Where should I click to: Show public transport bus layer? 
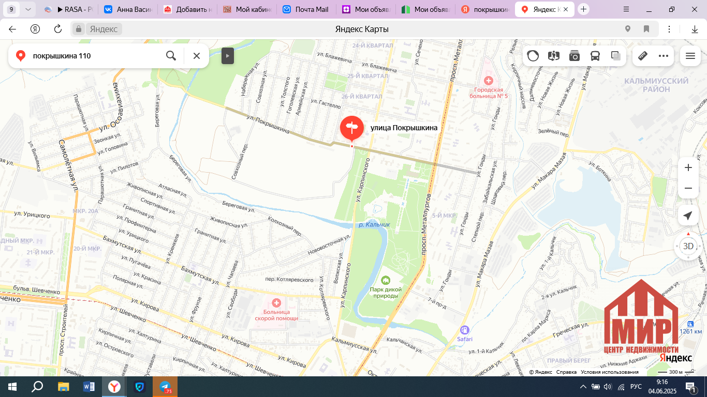point(595,56)
